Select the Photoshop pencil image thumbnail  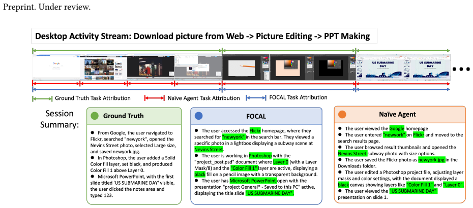[x=246, y=67]
